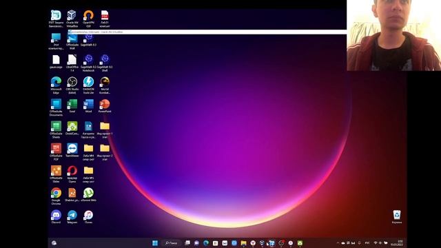Open the Mortal Kombat desktop shortcut
Viewport: 441px width, 248px height.
[x=105, y=85]
